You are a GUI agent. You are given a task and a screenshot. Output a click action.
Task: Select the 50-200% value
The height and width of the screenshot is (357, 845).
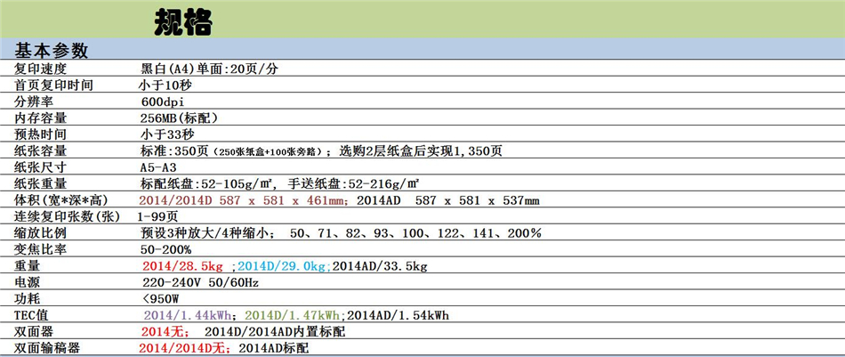pyautogui.click(x=166, y=249)
